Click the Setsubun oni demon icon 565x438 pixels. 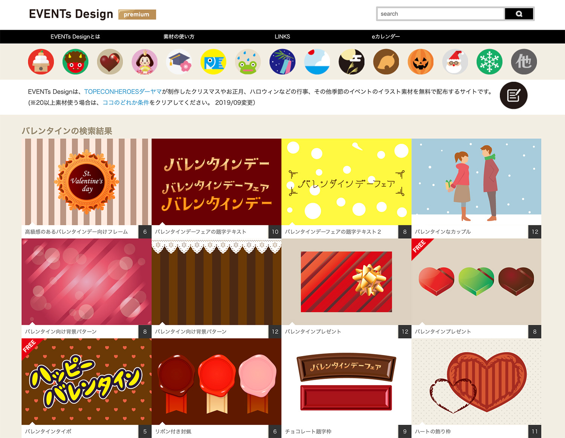pos(75,62)
